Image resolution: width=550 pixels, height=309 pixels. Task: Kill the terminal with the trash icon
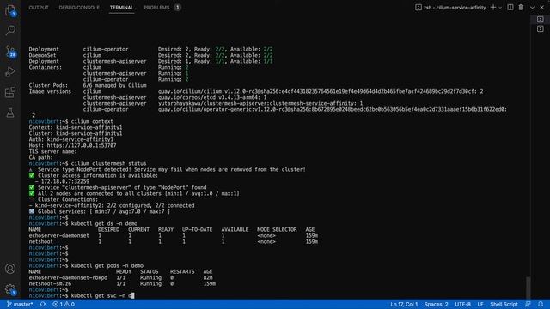click(522, 8)
